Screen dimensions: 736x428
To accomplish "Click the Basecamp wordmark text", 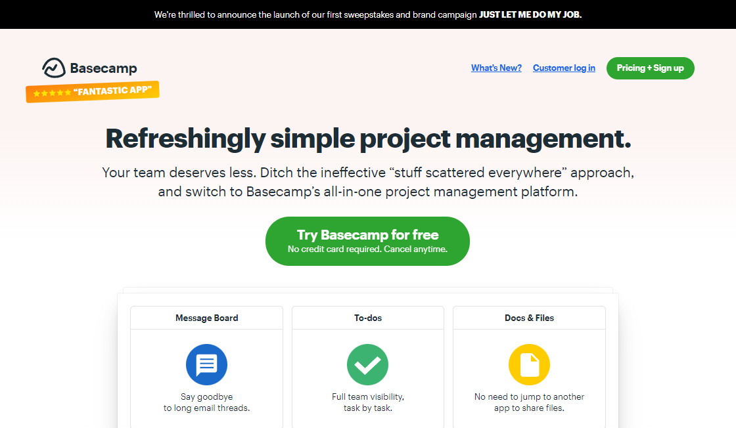I will point(103,68).
